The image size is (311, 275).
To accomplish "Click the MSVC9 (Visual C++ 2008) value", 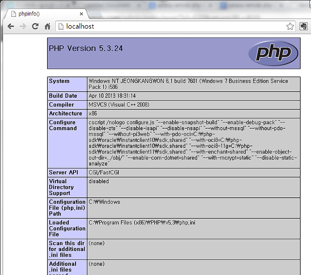I will pos(119,104).
